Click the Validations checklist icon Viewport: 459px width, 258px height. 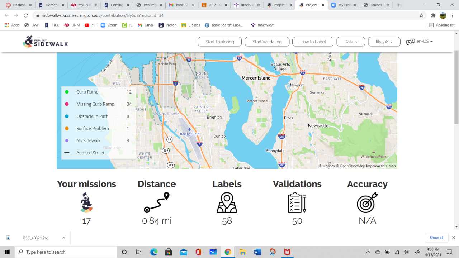click(297, 202)
